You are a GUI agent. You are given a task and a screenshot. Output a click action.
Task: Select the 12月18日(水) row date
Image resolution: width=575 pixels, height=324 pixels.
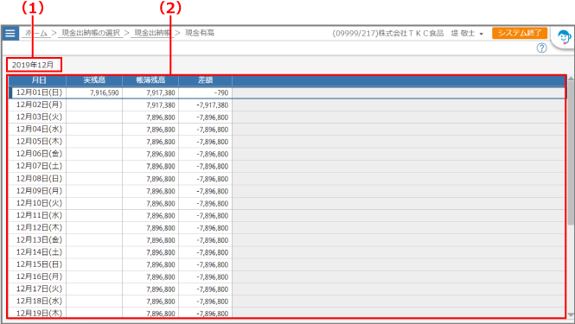(39, 302)
